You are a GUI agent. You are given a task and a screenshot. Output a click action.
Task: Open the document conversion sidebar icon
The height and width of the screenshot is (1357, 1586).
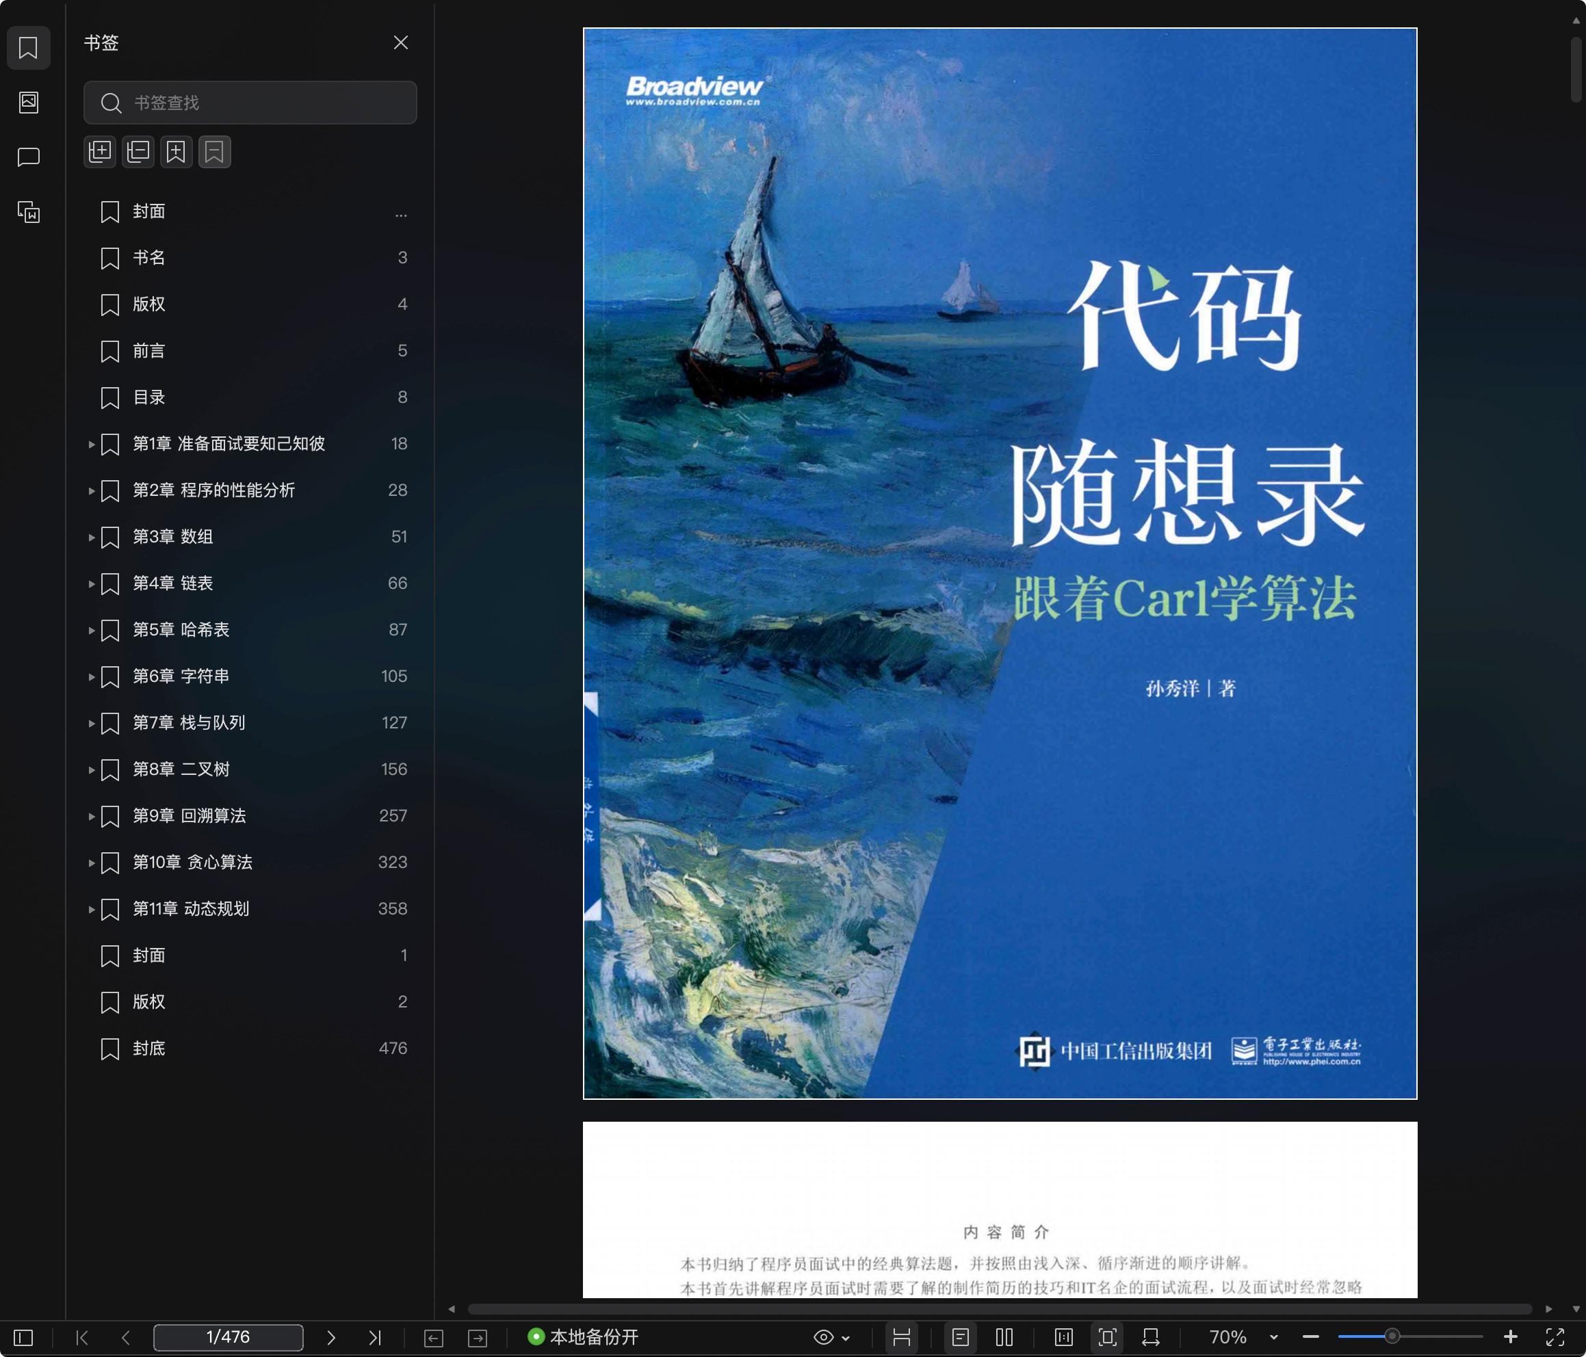tap(28, 212)
